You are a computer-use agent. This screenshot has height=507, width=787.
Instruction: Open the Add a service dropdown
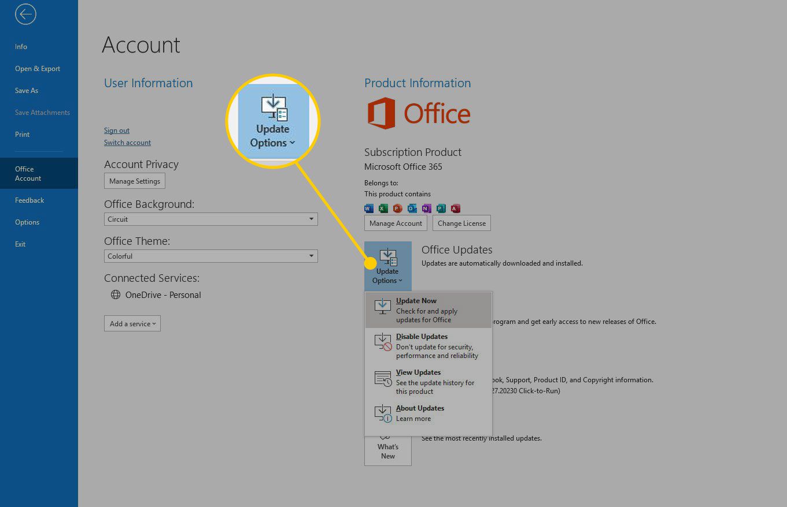132,323
